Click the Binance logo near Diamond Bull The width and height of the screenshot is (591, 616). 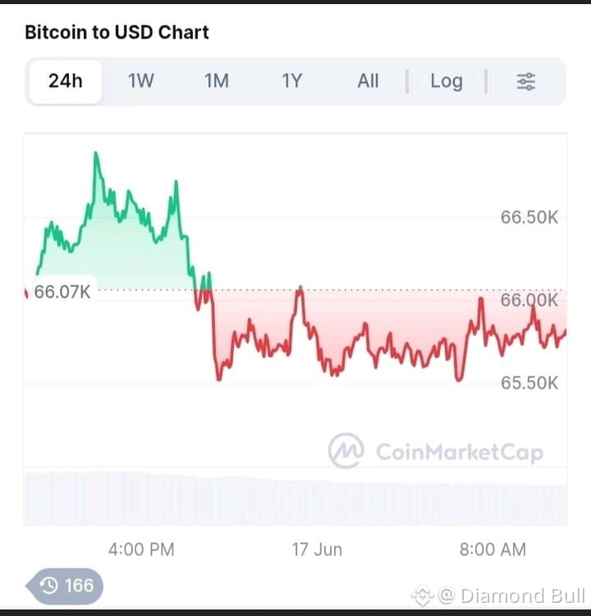pos(422,595)
